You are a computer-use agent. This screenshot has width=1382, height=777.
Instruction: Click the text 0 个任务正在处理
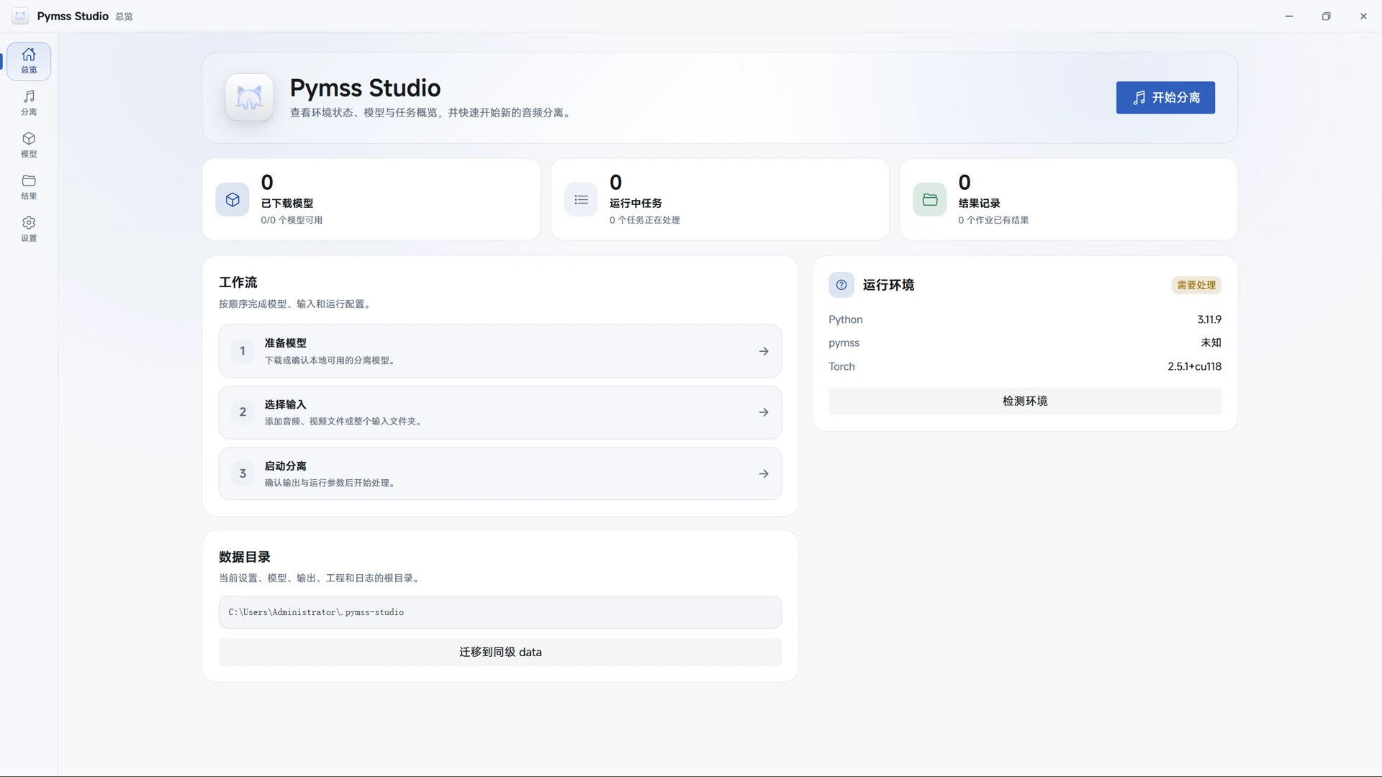[x=644, y=220]
